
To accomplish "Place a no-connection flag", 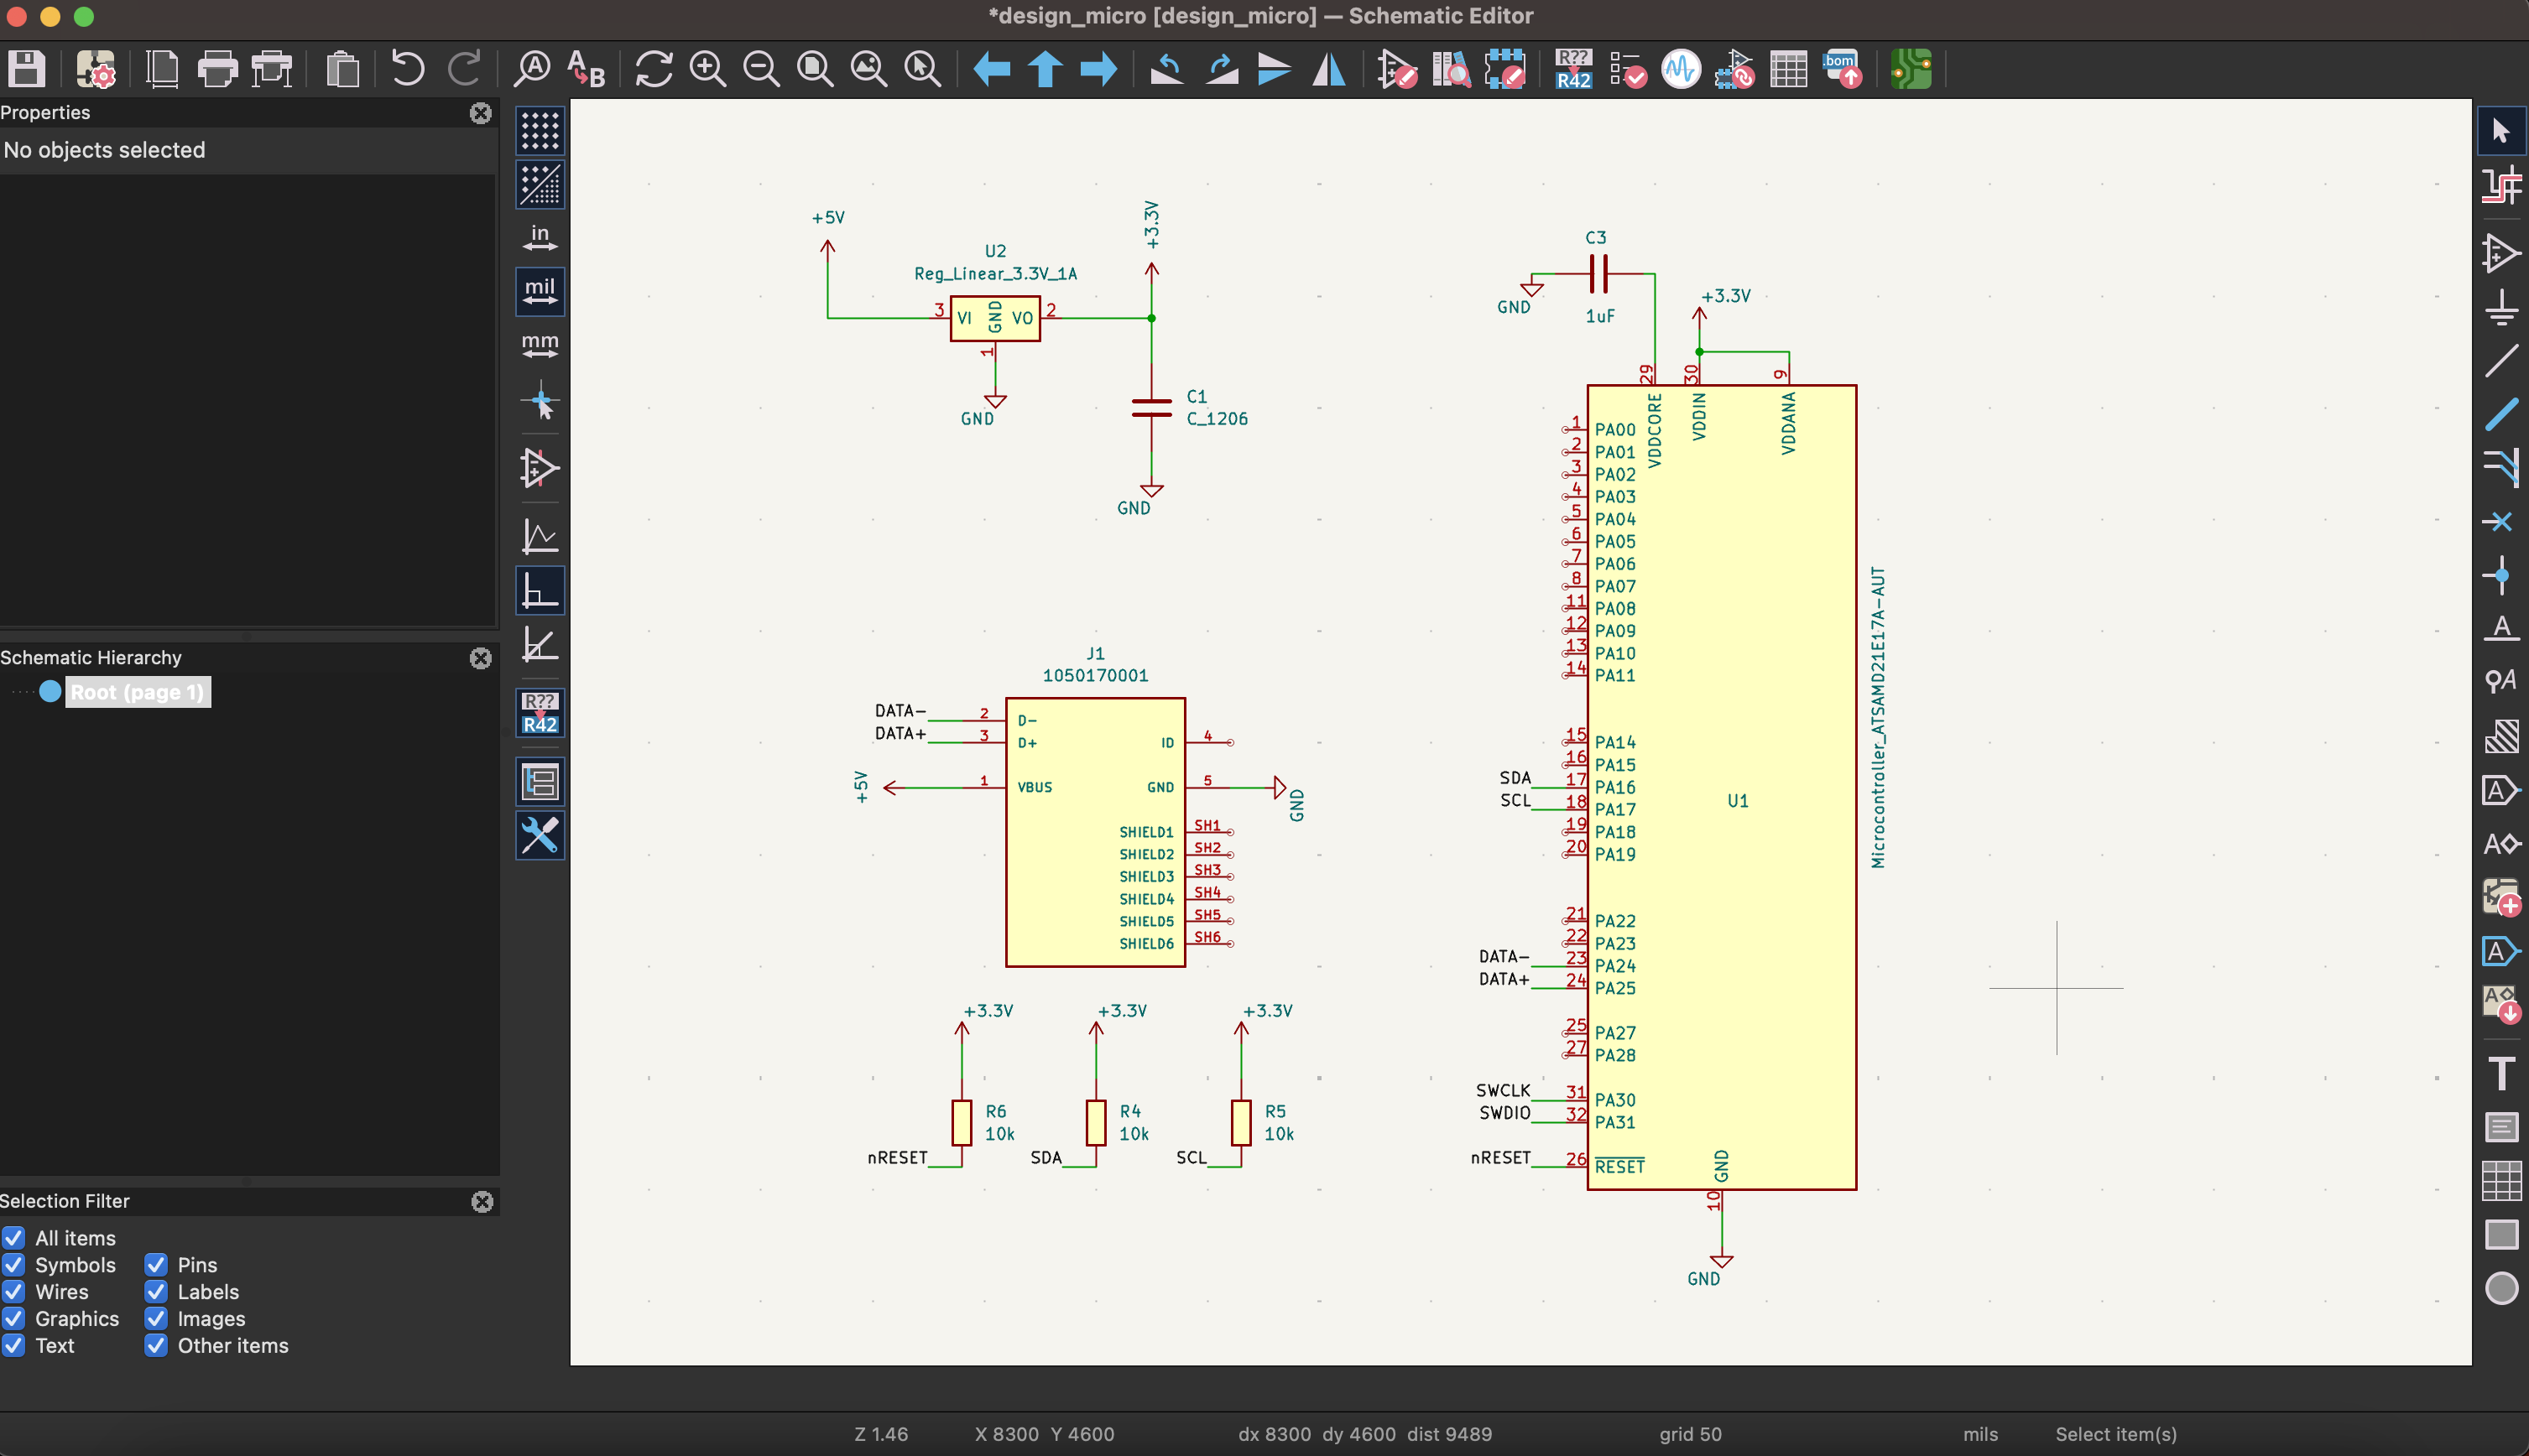I will (x=2502, y=521).
